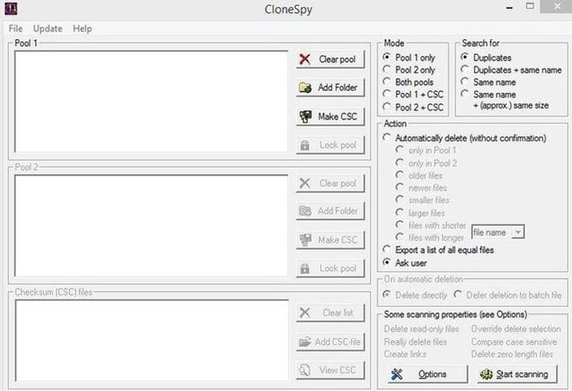This screenshot has width=572, height=391.
Task: Click the View CSC icon in Checksum section
Action: [305, 370]
